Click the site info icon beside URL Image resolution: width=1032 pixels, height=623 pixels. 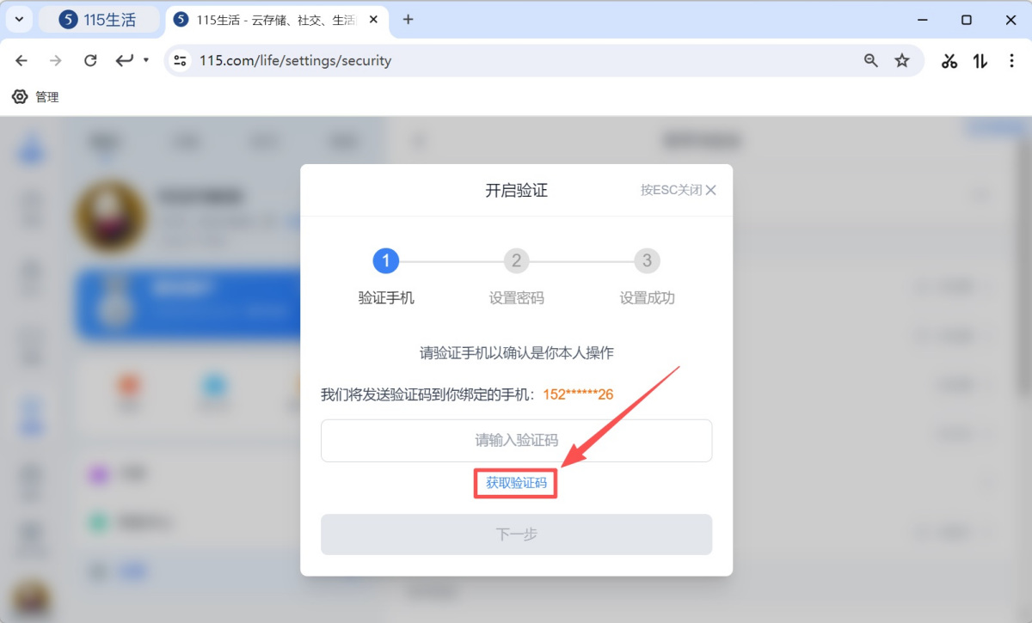click(180, 60)
